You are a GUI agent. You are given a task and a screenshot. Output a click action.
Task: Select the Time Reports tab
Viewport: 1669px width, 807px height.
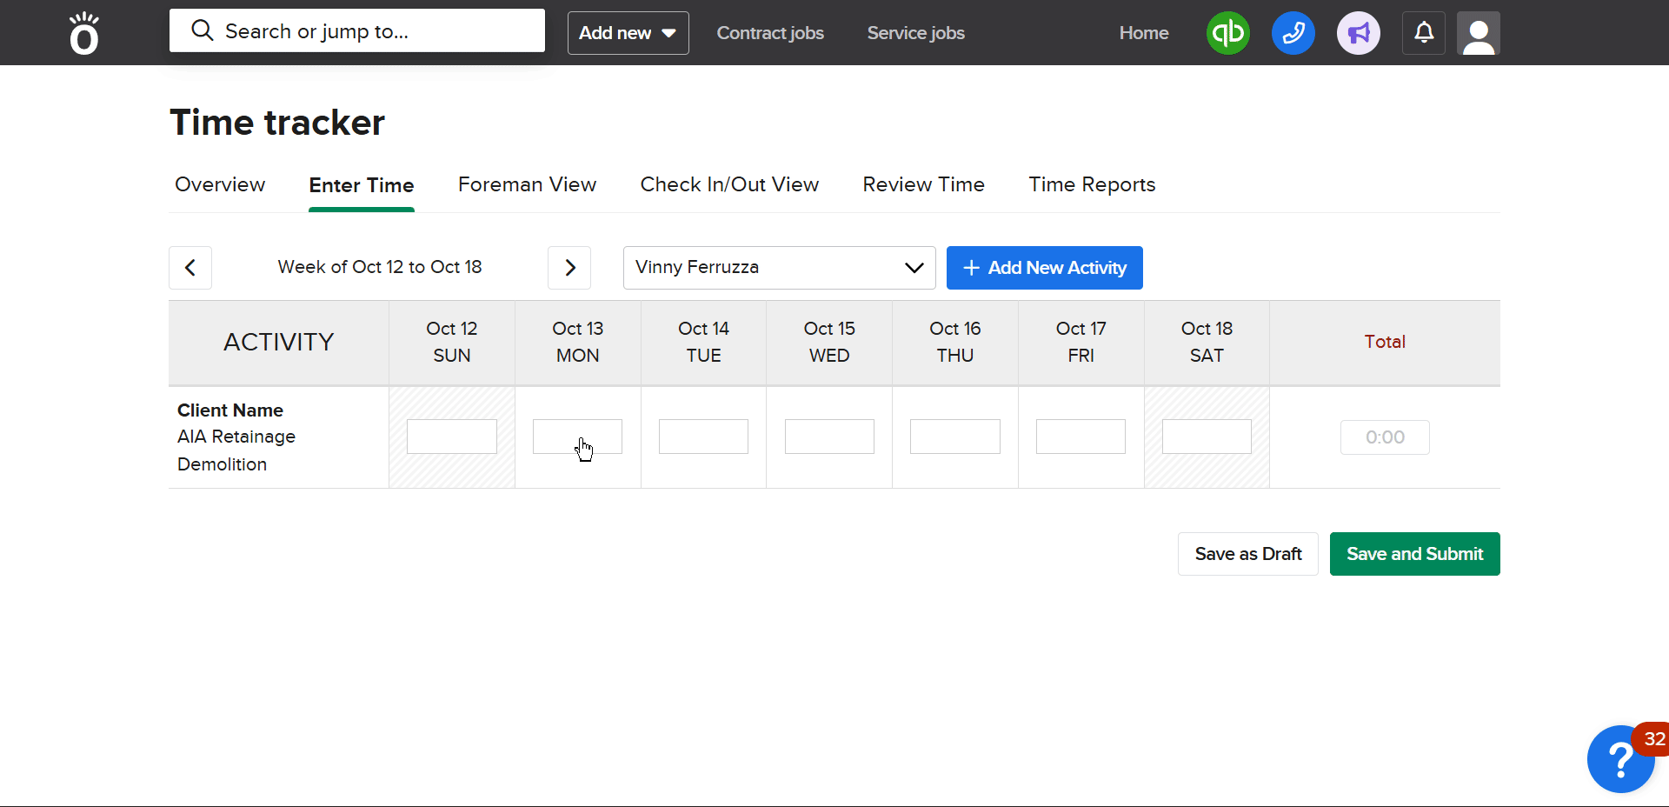(1092, 184)
